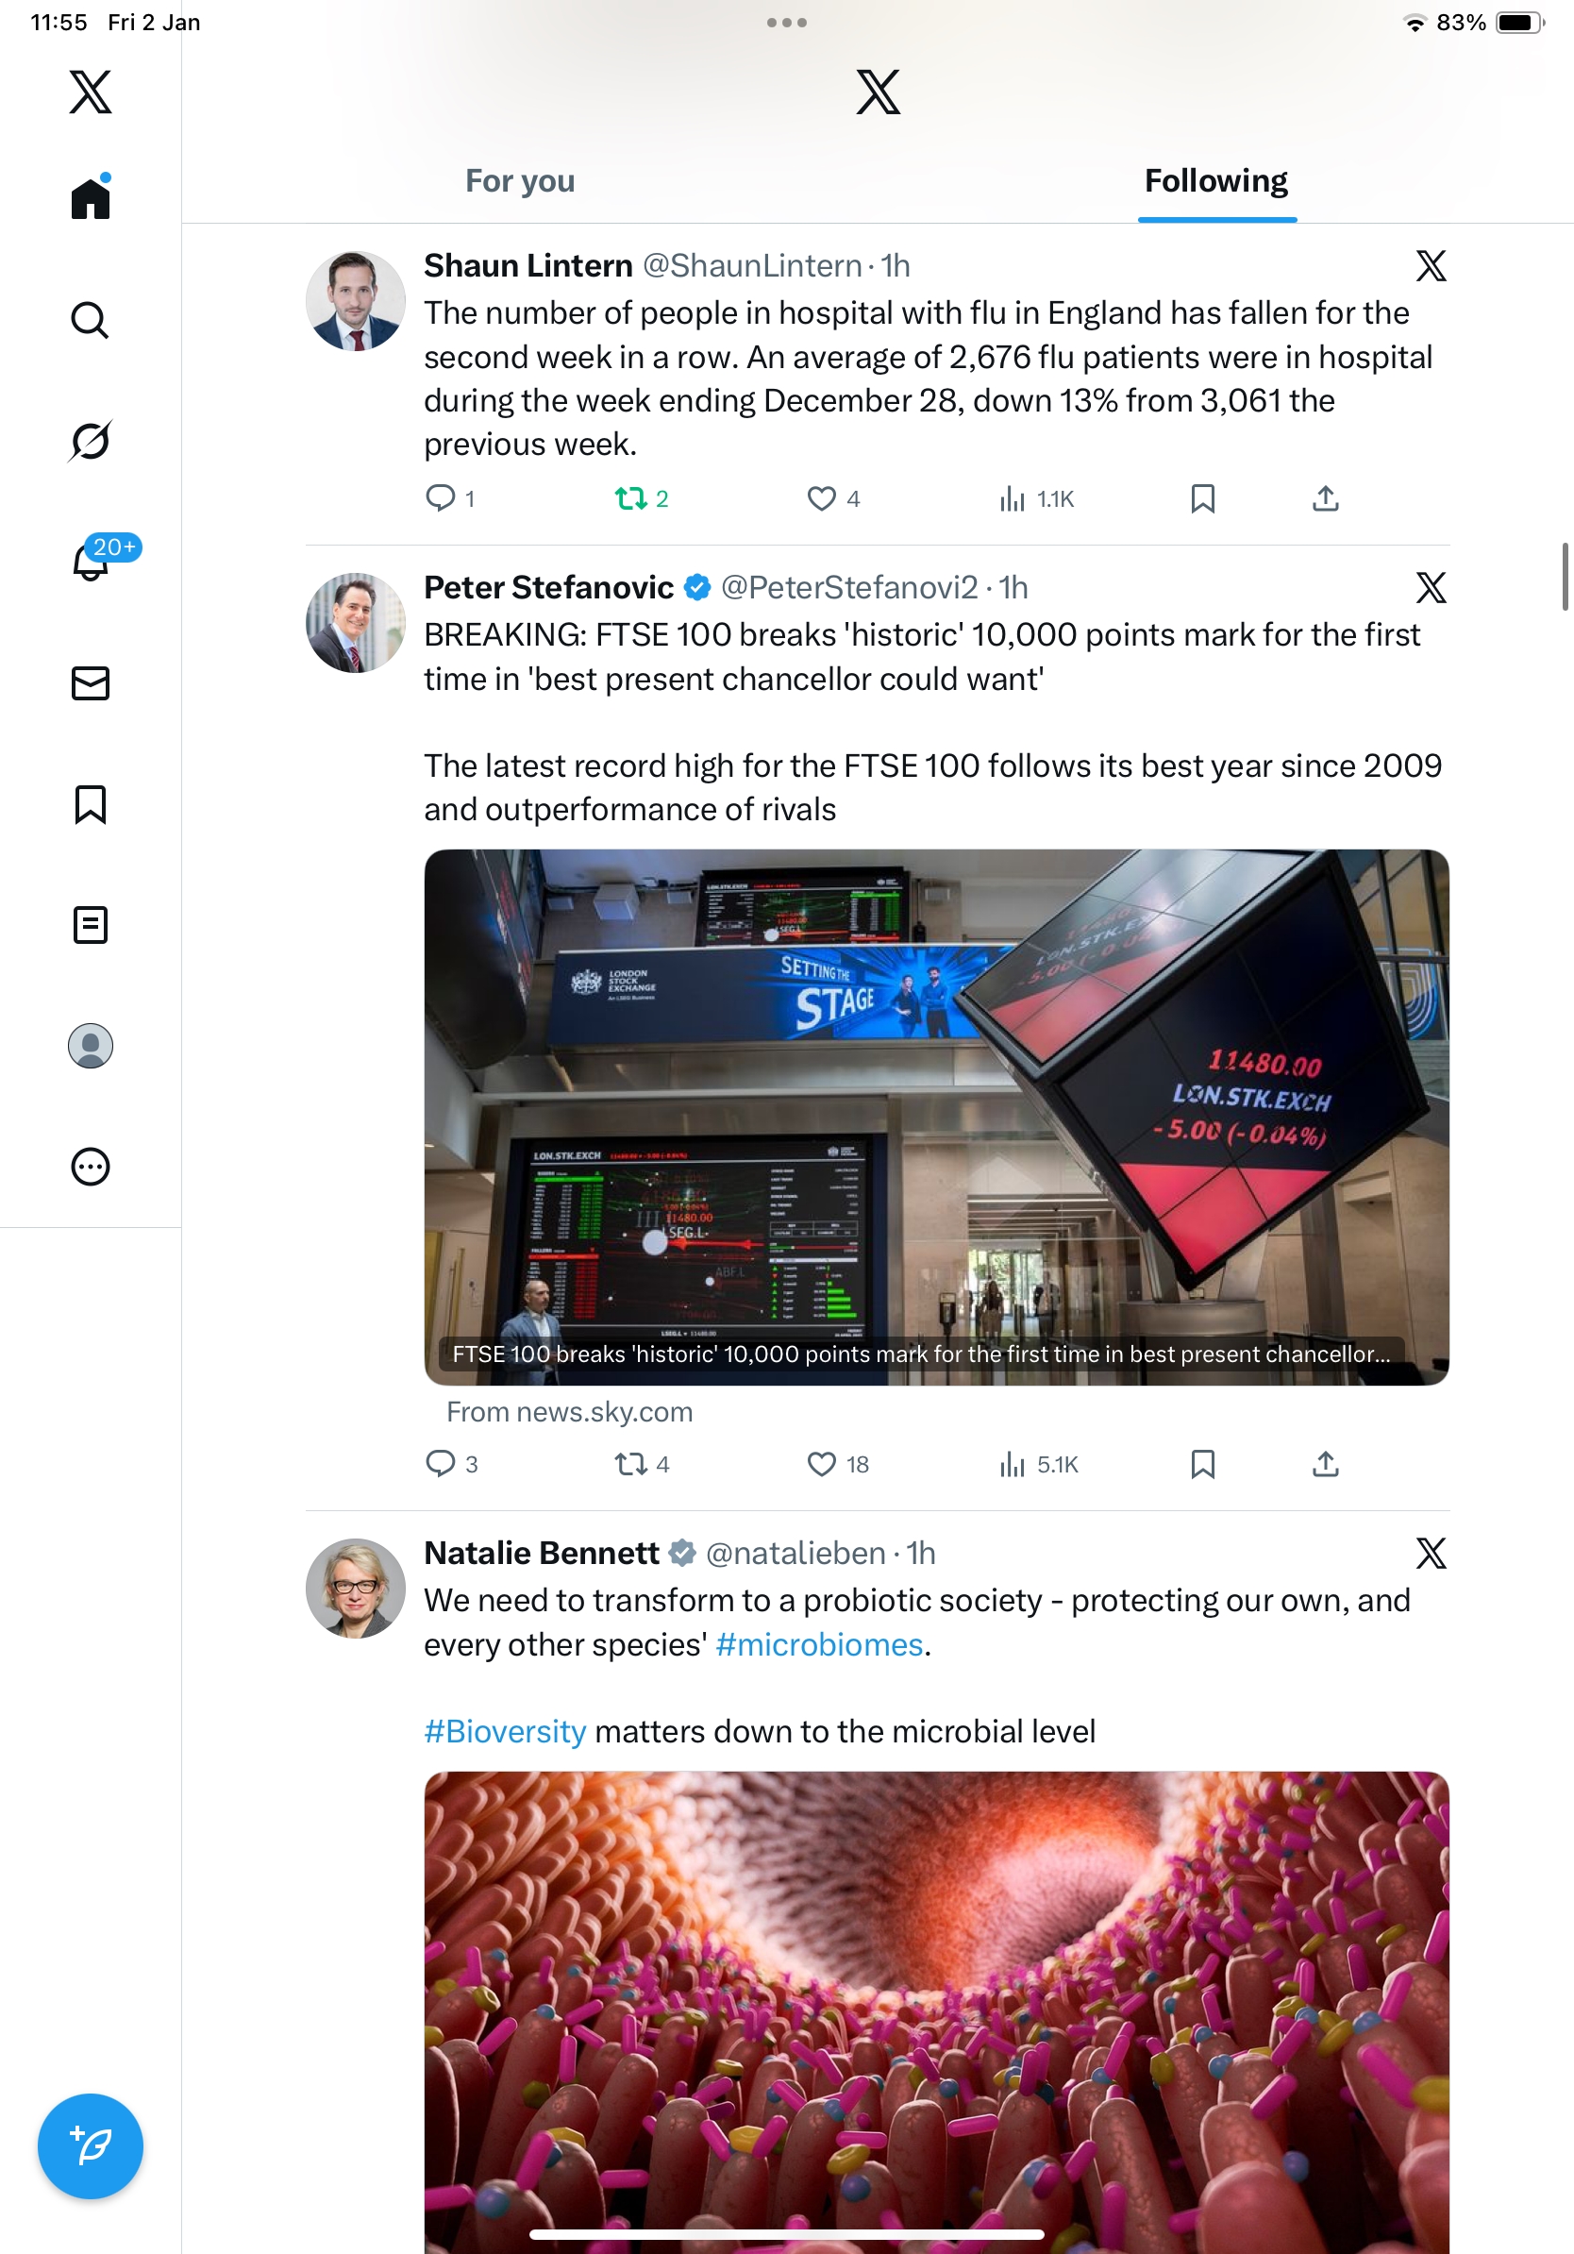1574x2254 pixels.
Task: Open profile avatar icon in sidebar
Action: pyautogui.click(x=91, y=1046)
